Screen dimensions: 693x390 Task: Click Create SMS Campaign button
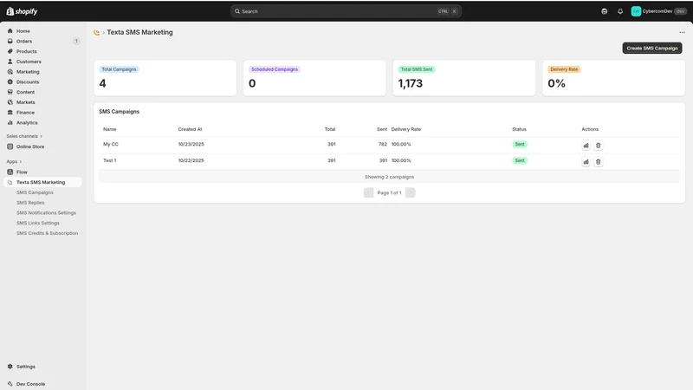click(x=652, y=49)
